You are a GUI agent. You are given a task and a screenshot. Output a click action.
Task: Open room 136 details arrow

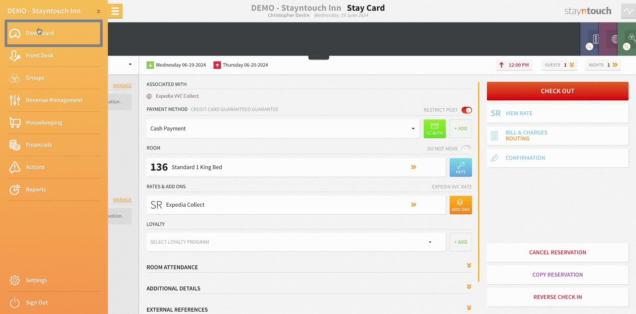[x=414, y=167]
